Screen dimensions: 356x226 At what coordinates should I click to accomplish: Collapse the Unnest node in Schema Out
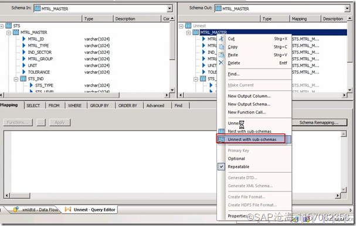click(x=181, y=26)
